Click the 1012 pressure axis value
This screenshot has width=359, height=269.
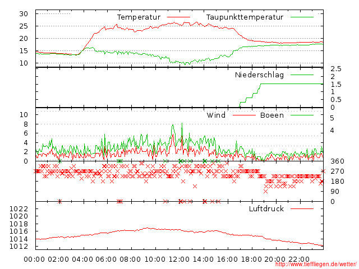click(19, 247)
